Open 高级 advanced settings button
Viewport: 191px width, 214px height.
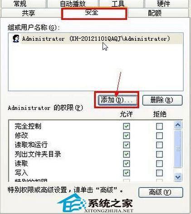pyautogui.click(x=161, y=192)
